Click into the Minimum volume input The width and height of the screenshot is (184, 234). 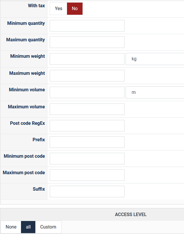[x=87, y=92]
